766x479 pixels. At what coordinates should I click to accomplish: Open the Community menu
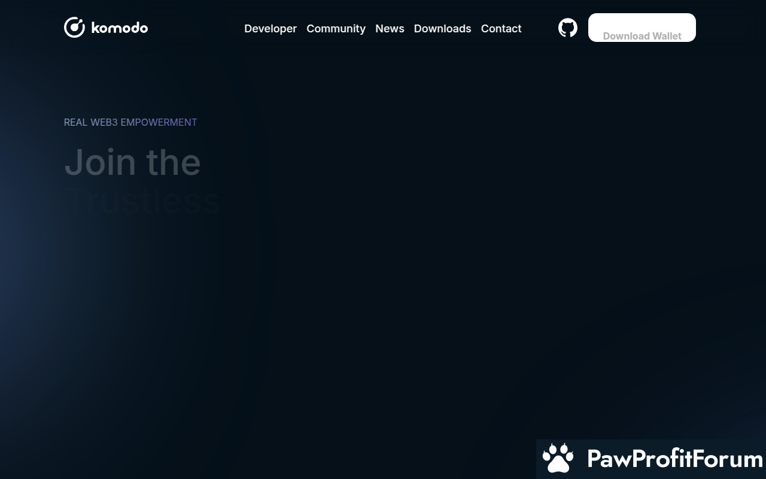click(x=336, y=29)
